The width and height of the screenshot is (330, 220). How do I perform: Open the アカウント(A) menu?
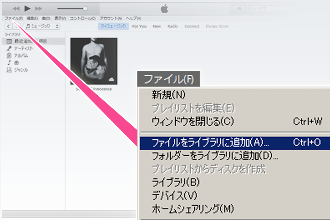click(x=111, y=19)
